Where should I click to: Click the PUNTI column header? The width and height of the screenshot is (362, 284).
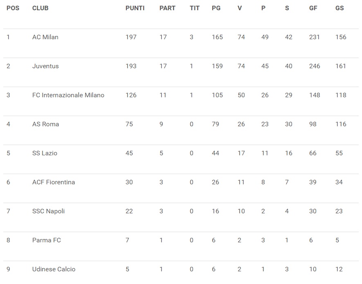135,8
